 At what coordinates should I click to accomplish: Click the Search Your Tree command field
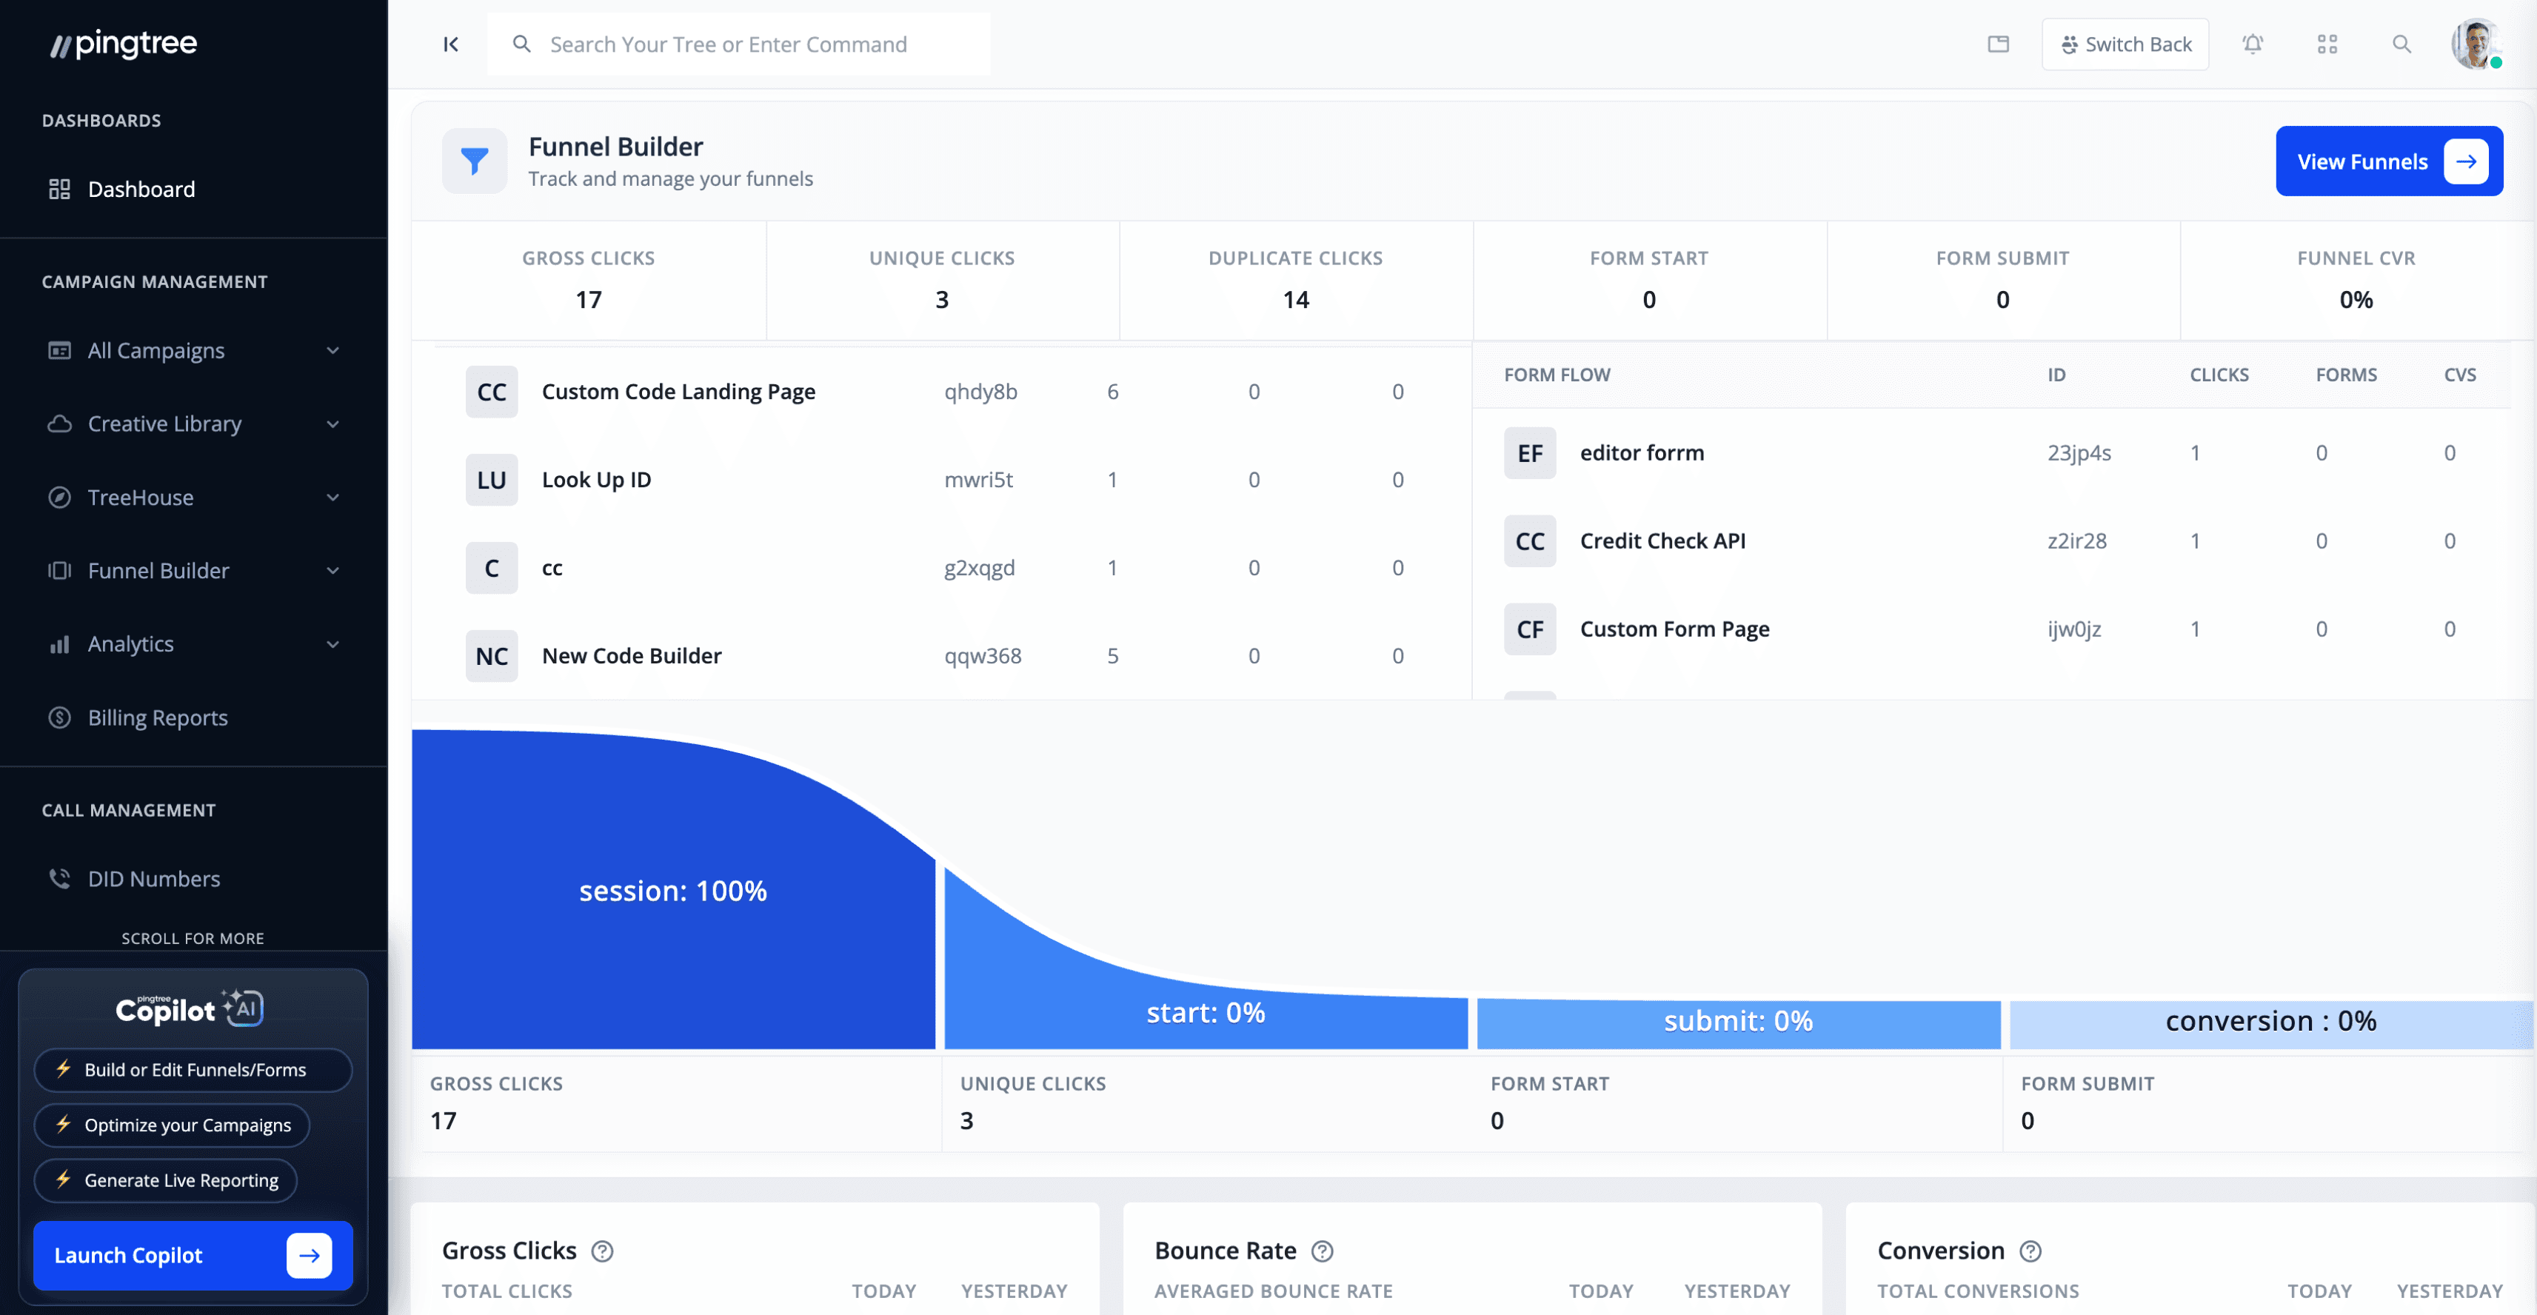point(740,44)
